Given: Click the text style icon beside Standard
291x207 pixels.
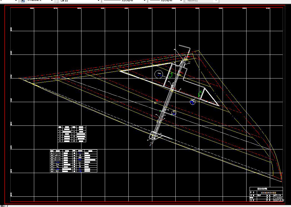Looking at the screenshot, I should coord(23,1).
